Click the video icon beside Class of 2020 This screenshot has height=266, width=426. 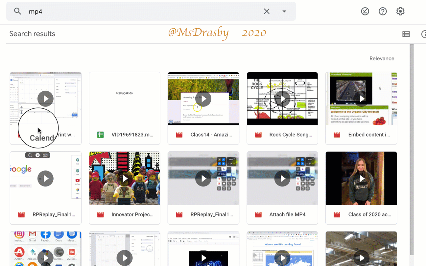coord(337,214)
